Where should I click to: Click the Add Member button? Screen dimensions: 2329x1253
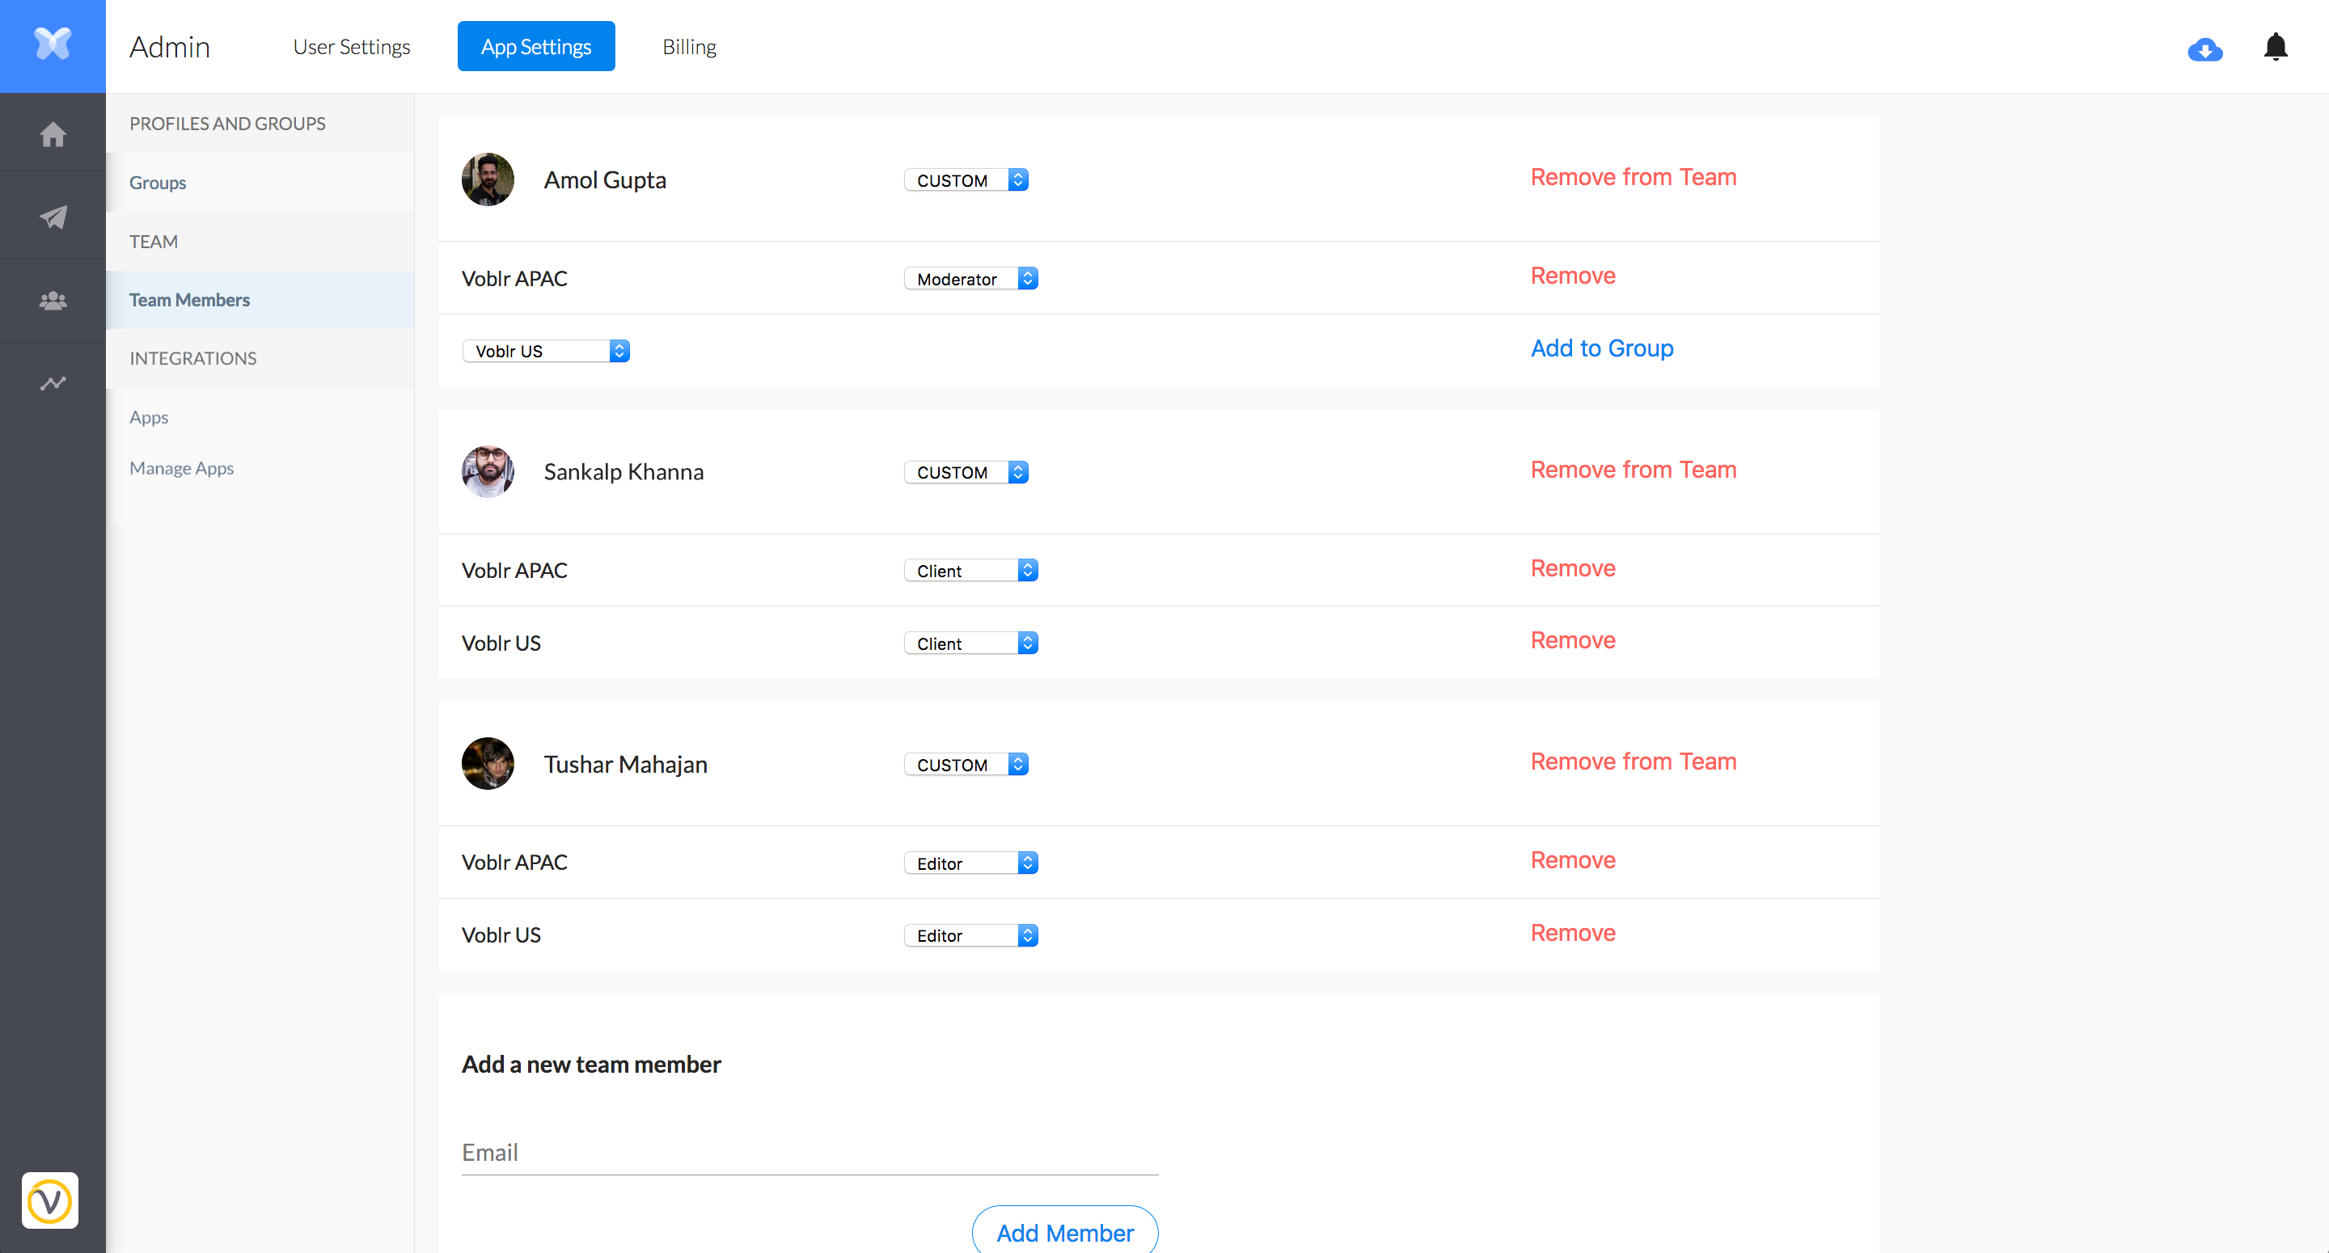(x=1064, y=1232)
